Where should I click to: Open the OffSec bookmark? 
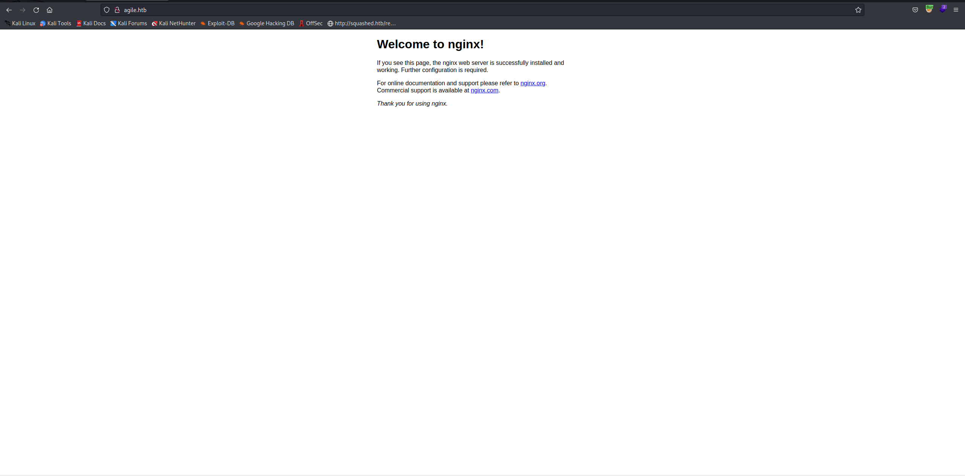(x=313, y=23)
